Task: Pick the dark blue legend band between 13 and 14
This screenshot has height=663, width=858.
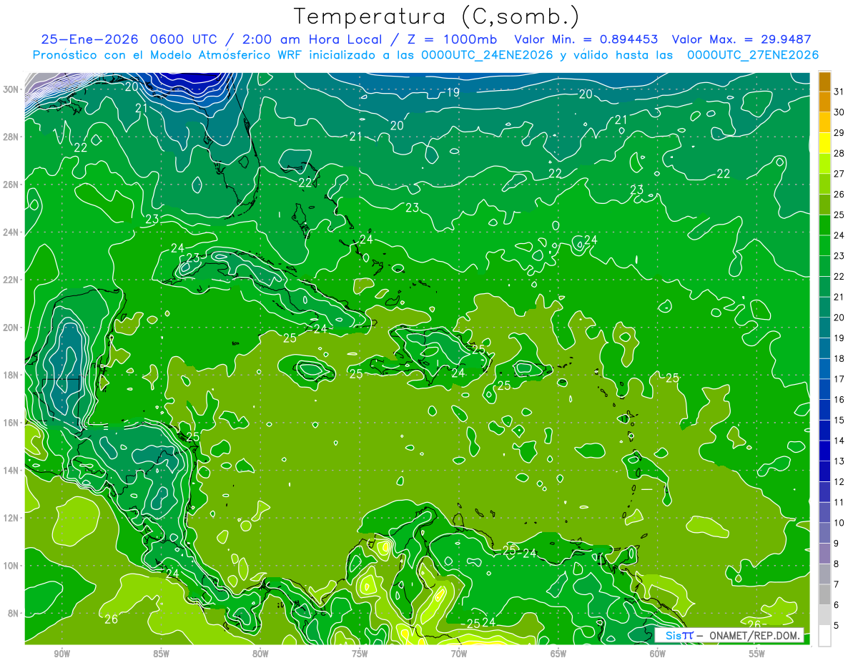Action: (x=824, y=451)
